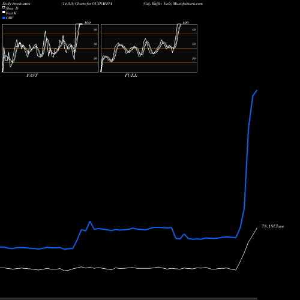Screen dimensions: 300x300
Task: Click the '(Guj. Raffia Inds) MunafaSutra.com' text
Action: 173,4
